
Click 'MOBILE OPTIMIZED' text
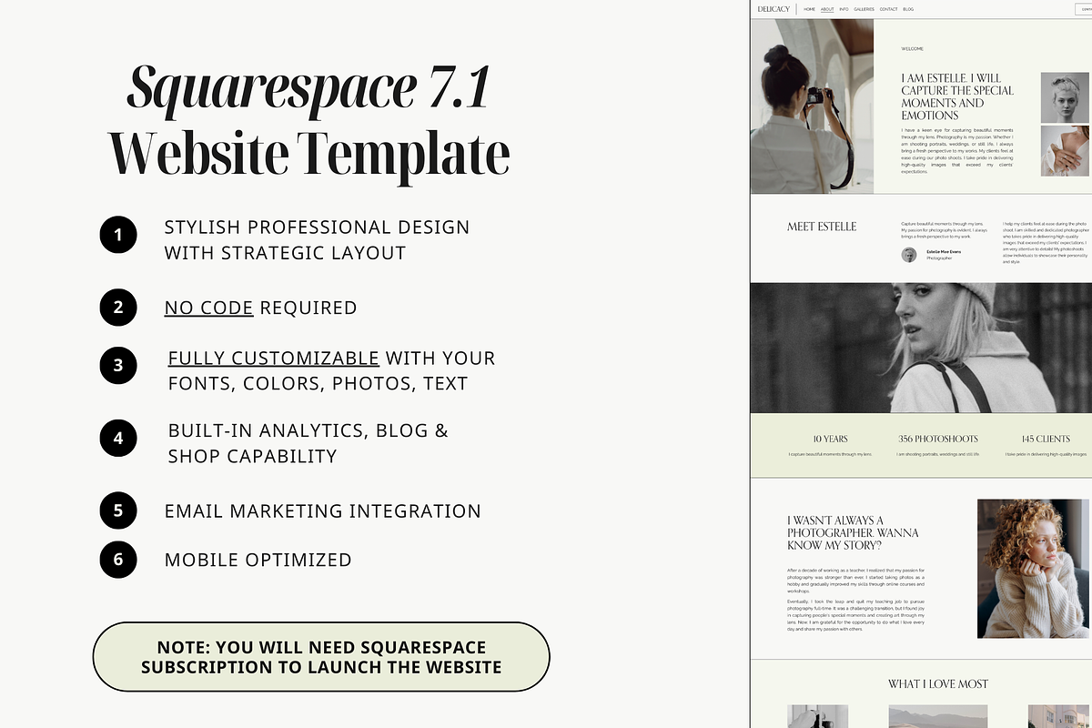point(258,560)
